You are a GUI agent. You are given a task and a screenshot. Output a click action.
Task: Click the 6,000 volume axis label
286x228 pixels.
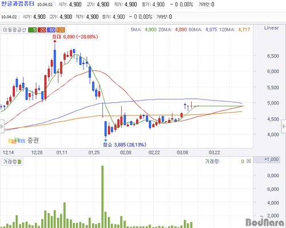point(273,189)
